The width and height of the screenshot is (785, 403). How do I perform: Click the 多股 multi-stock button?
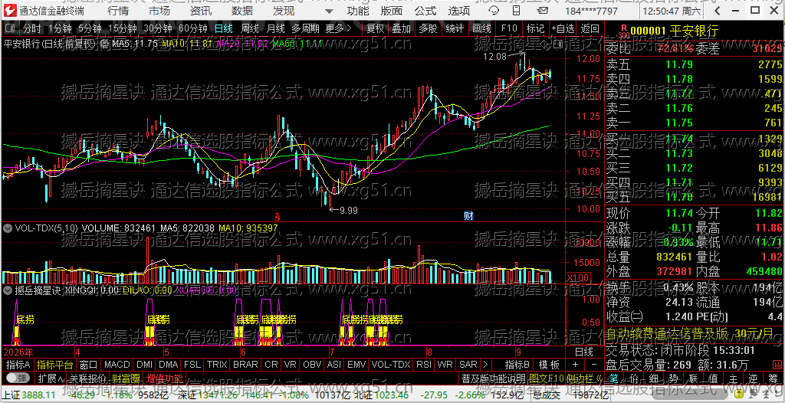[x=428, y=28]
